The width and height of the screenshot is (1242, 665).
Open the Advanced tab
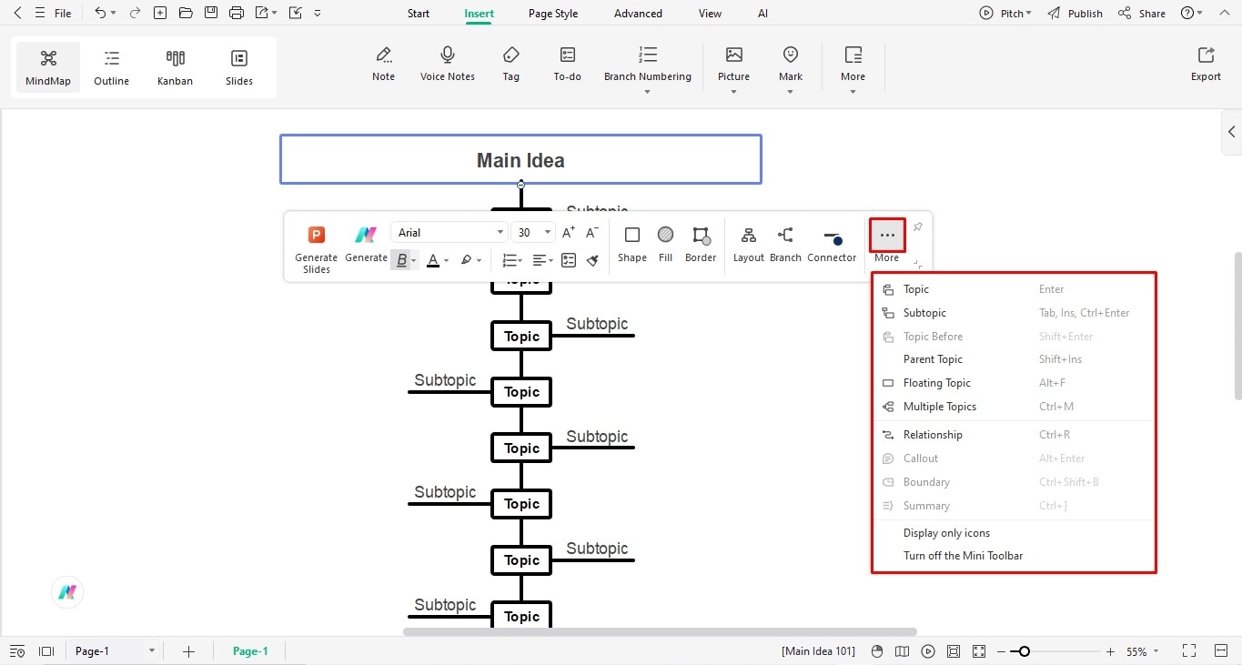pyautogui.click(x=638, y=14)
